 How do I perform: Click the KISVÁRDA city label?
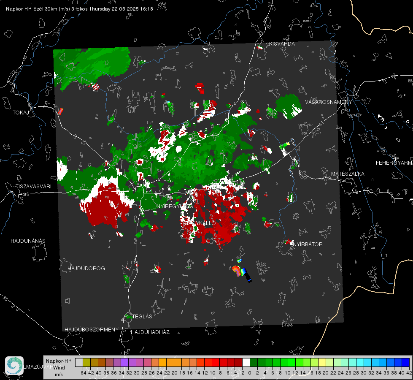click(282, 44)
